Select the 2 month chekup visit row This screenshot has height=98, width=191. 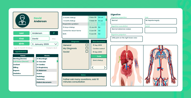coord(84,18)
